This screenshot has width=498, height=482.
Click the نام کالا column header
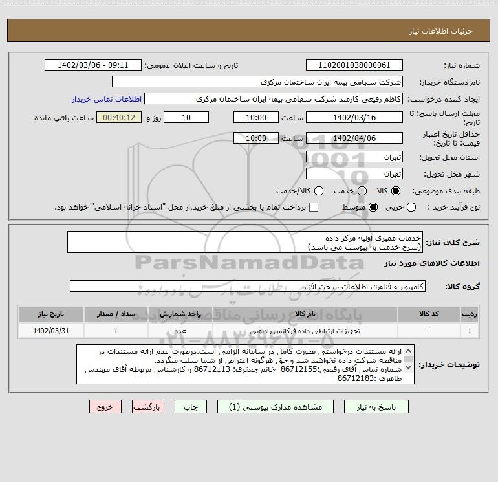[305, 314]
